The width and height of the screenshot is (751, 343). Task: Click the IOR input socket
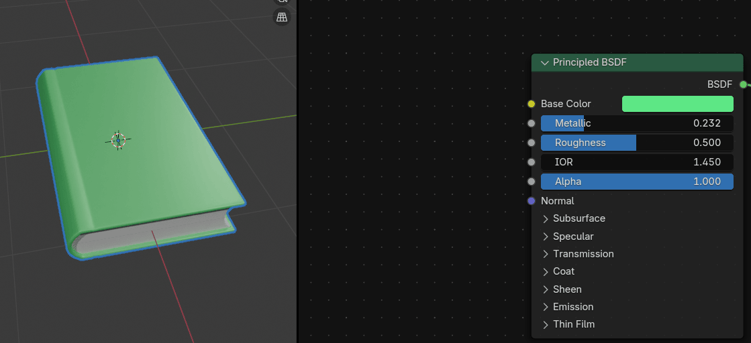pyautogui.click(x=532, y=162)
